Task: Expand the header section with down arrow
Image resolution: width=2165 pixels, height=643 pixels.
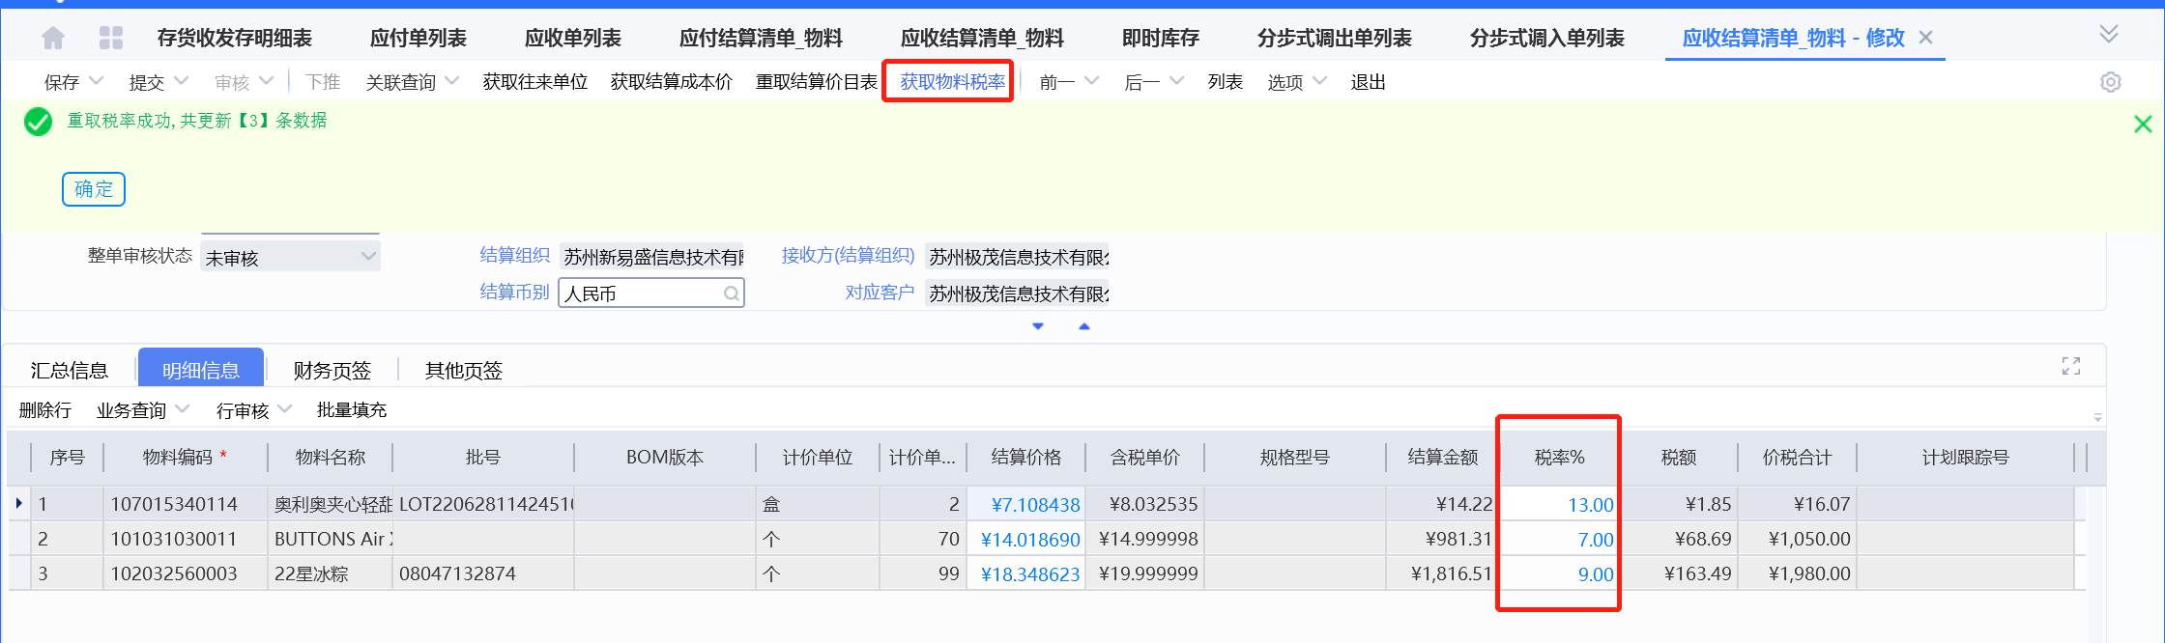Action: pos(1038,326)
